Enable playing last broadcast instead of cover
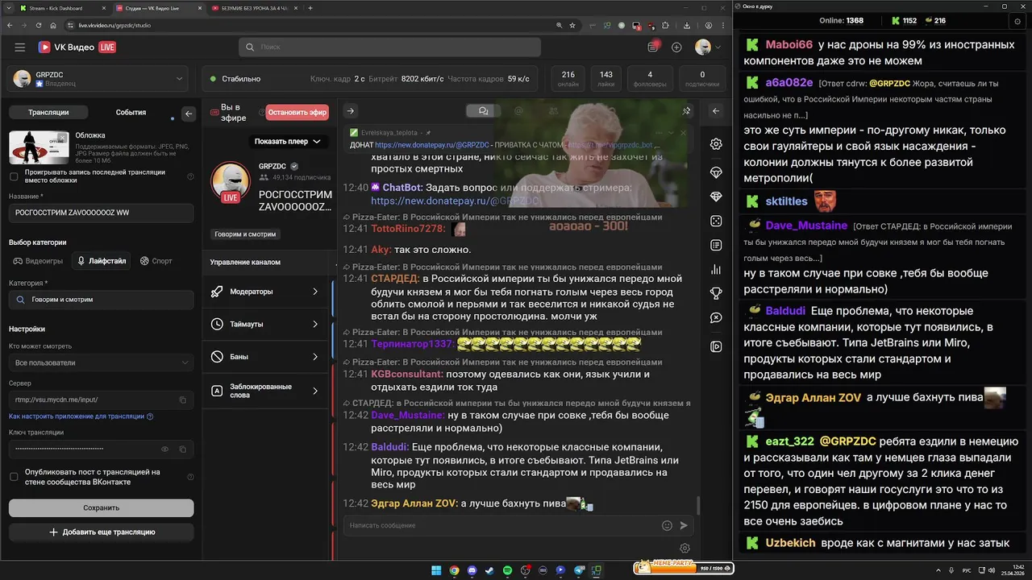 pyautogui.click(x=14, y=176)
